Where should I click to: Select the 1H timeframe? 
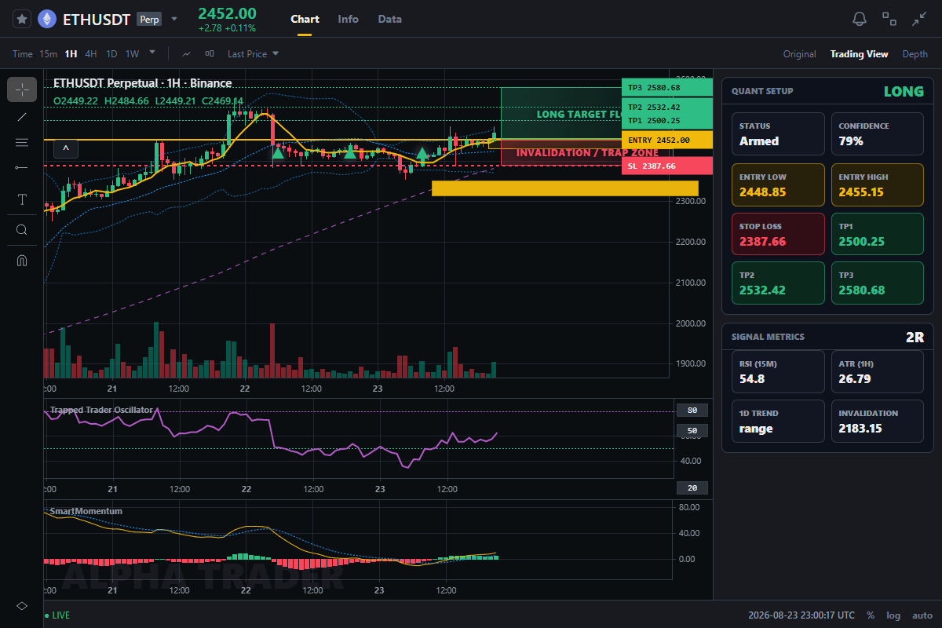[x=71, y=54]
